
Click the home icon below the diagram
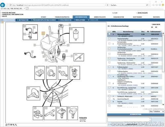click(x=6, y=125)
